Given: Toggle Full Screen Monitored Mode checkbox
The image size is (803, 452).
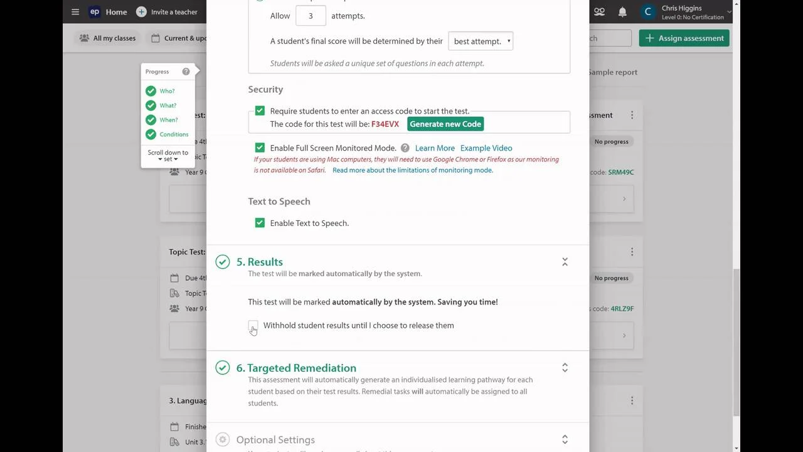Looking at the screenshot, I should [x=260, y=148].
